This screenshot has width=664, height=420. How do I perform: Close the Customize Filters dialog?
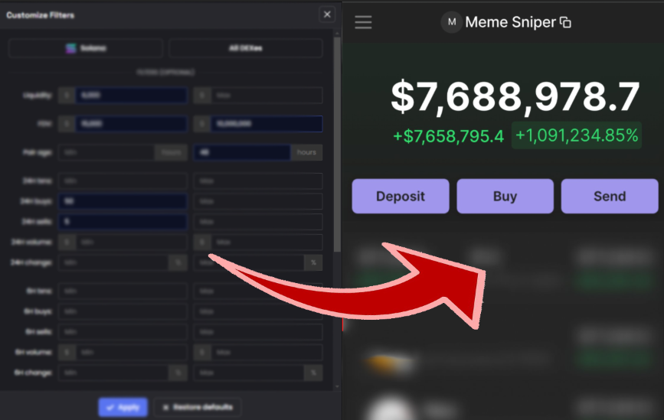click(x=327, y=15)
